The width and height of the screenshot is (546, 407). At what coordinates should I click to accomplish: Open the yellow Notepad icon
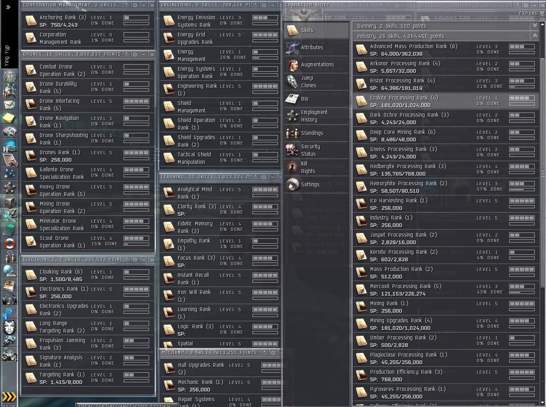point(10,118)
